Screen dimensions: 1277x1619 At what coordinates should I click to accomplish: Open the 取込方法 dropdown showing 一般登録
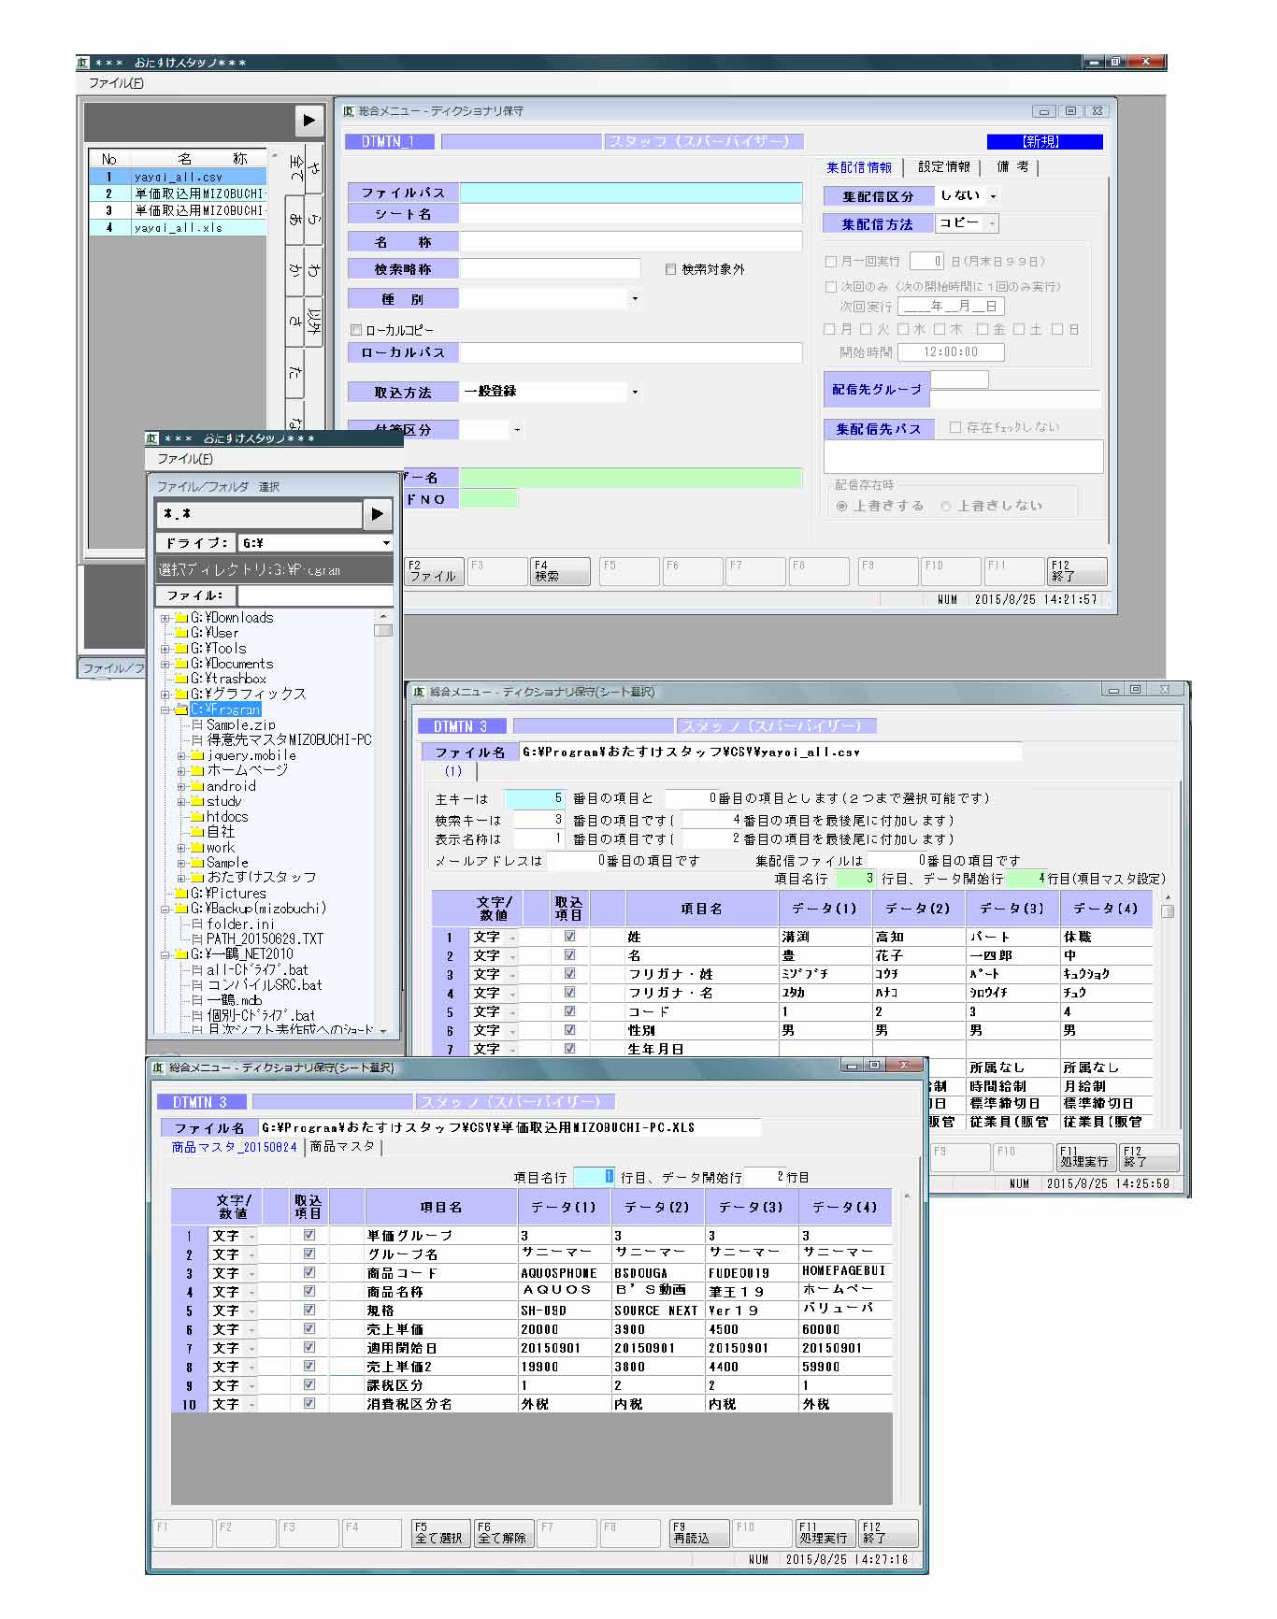click(635, 392)
